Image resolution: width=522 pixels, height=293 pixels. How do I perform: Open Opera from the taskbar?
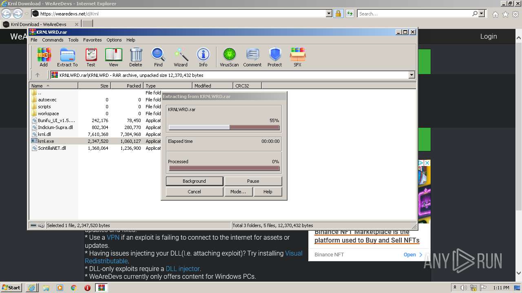(87, 288)
